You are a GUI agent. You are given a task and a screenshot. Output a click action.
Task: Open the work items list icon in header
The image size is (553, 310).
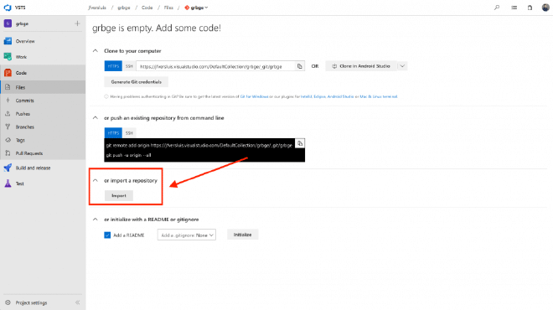514,8
